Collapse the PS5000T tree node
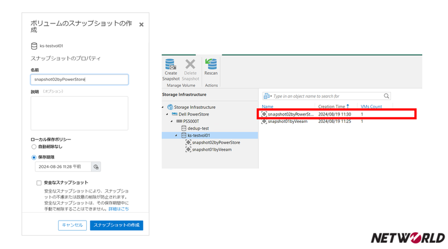Image resolution: width=448 pixels, height=249 pixels. 172,121
